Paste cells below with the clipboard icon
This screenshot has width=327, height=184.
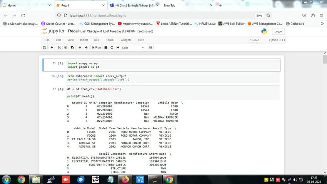(x=72, y=48)
